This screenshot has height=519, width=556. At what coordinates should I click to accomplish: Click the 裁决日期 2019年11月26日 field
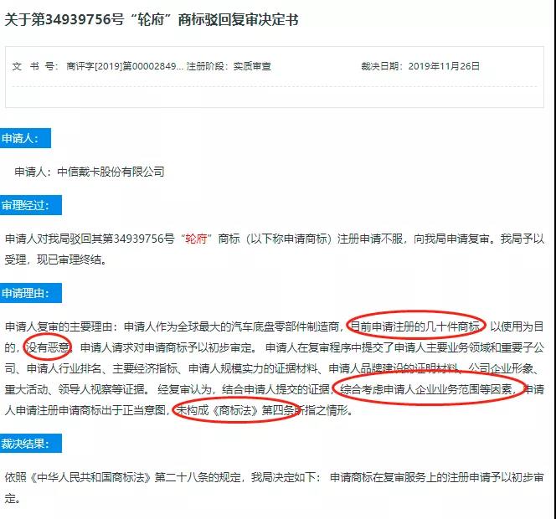pyautogui.click(x=420, y=66)
